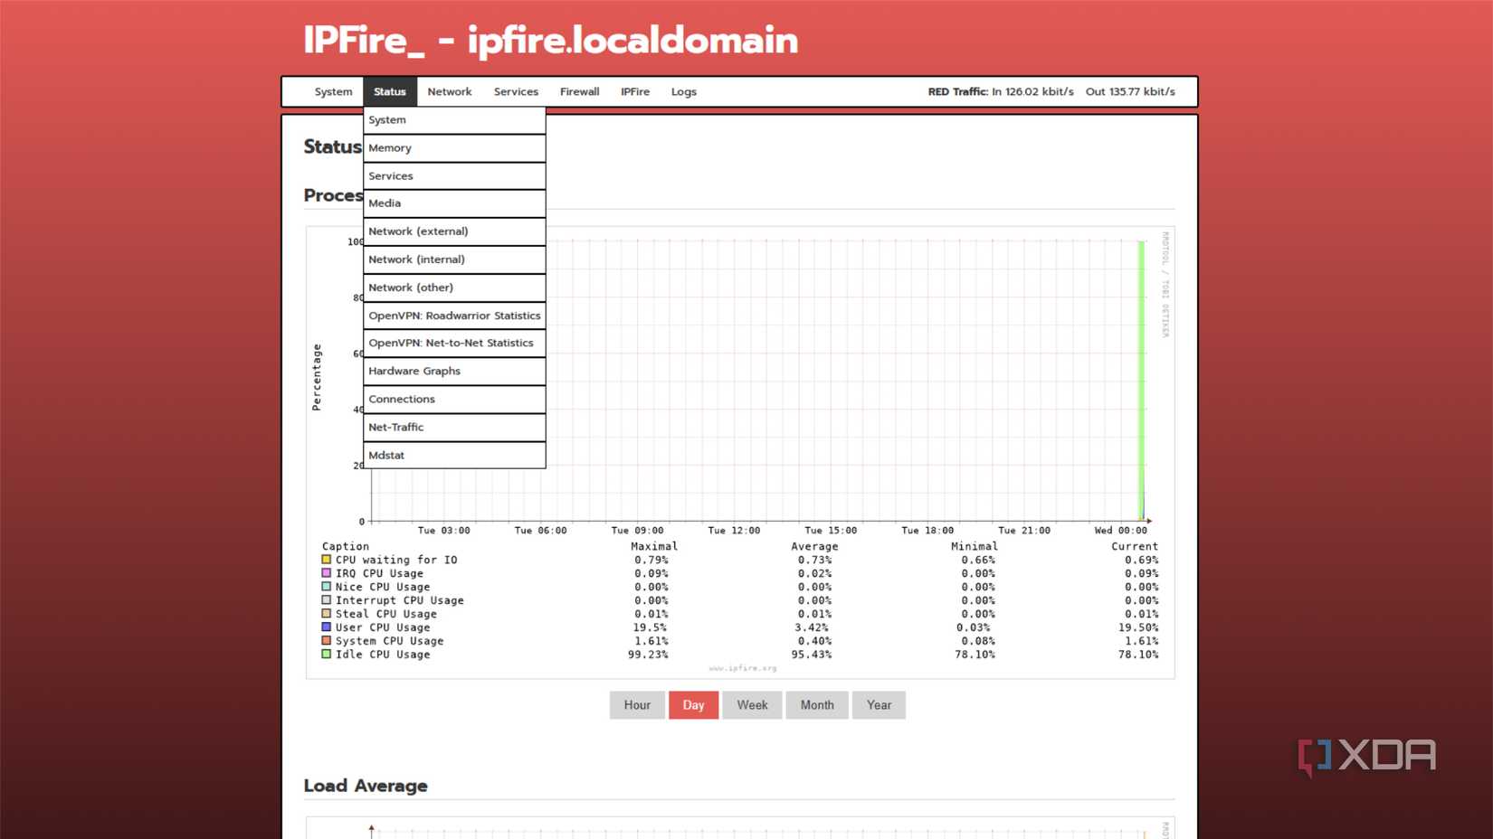Select Net-Traffic in the dropdown

(x=396, y=427)
